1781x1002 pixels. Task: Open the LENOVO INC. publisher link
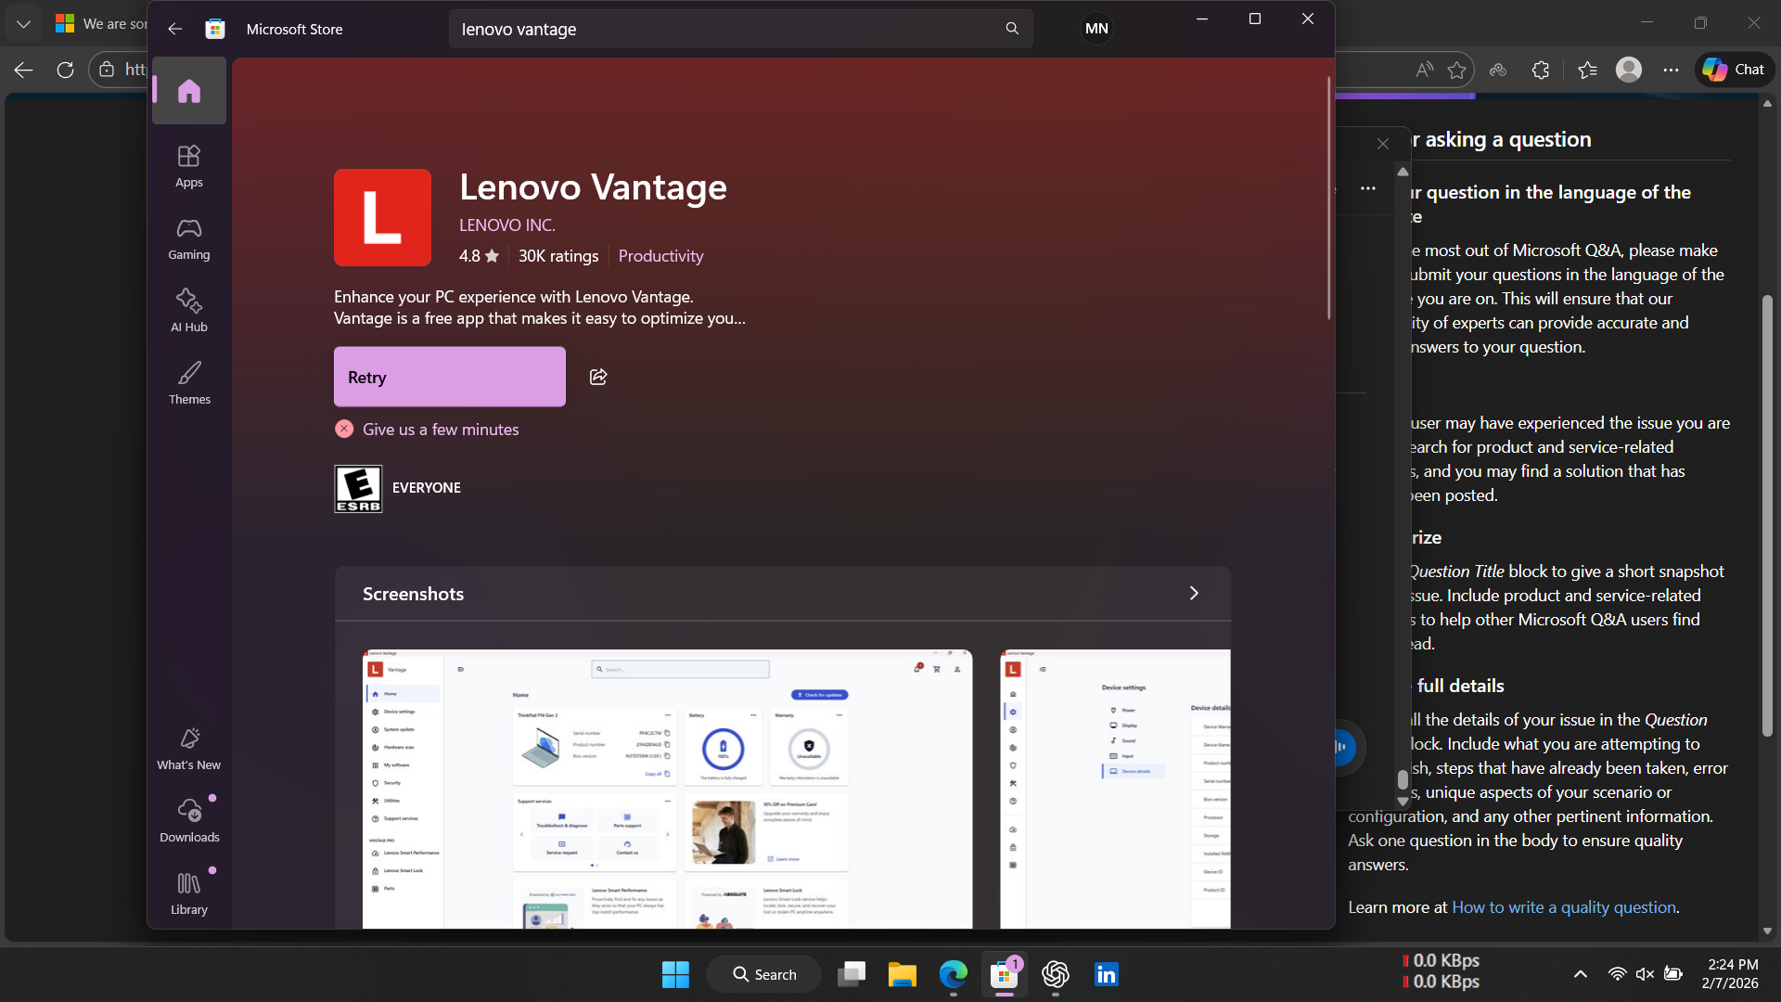[506, 225]
